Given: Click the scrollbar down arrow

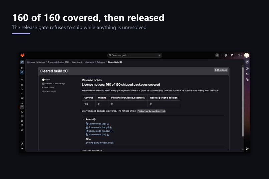Looking at the screenshot, I should [243, 149].
